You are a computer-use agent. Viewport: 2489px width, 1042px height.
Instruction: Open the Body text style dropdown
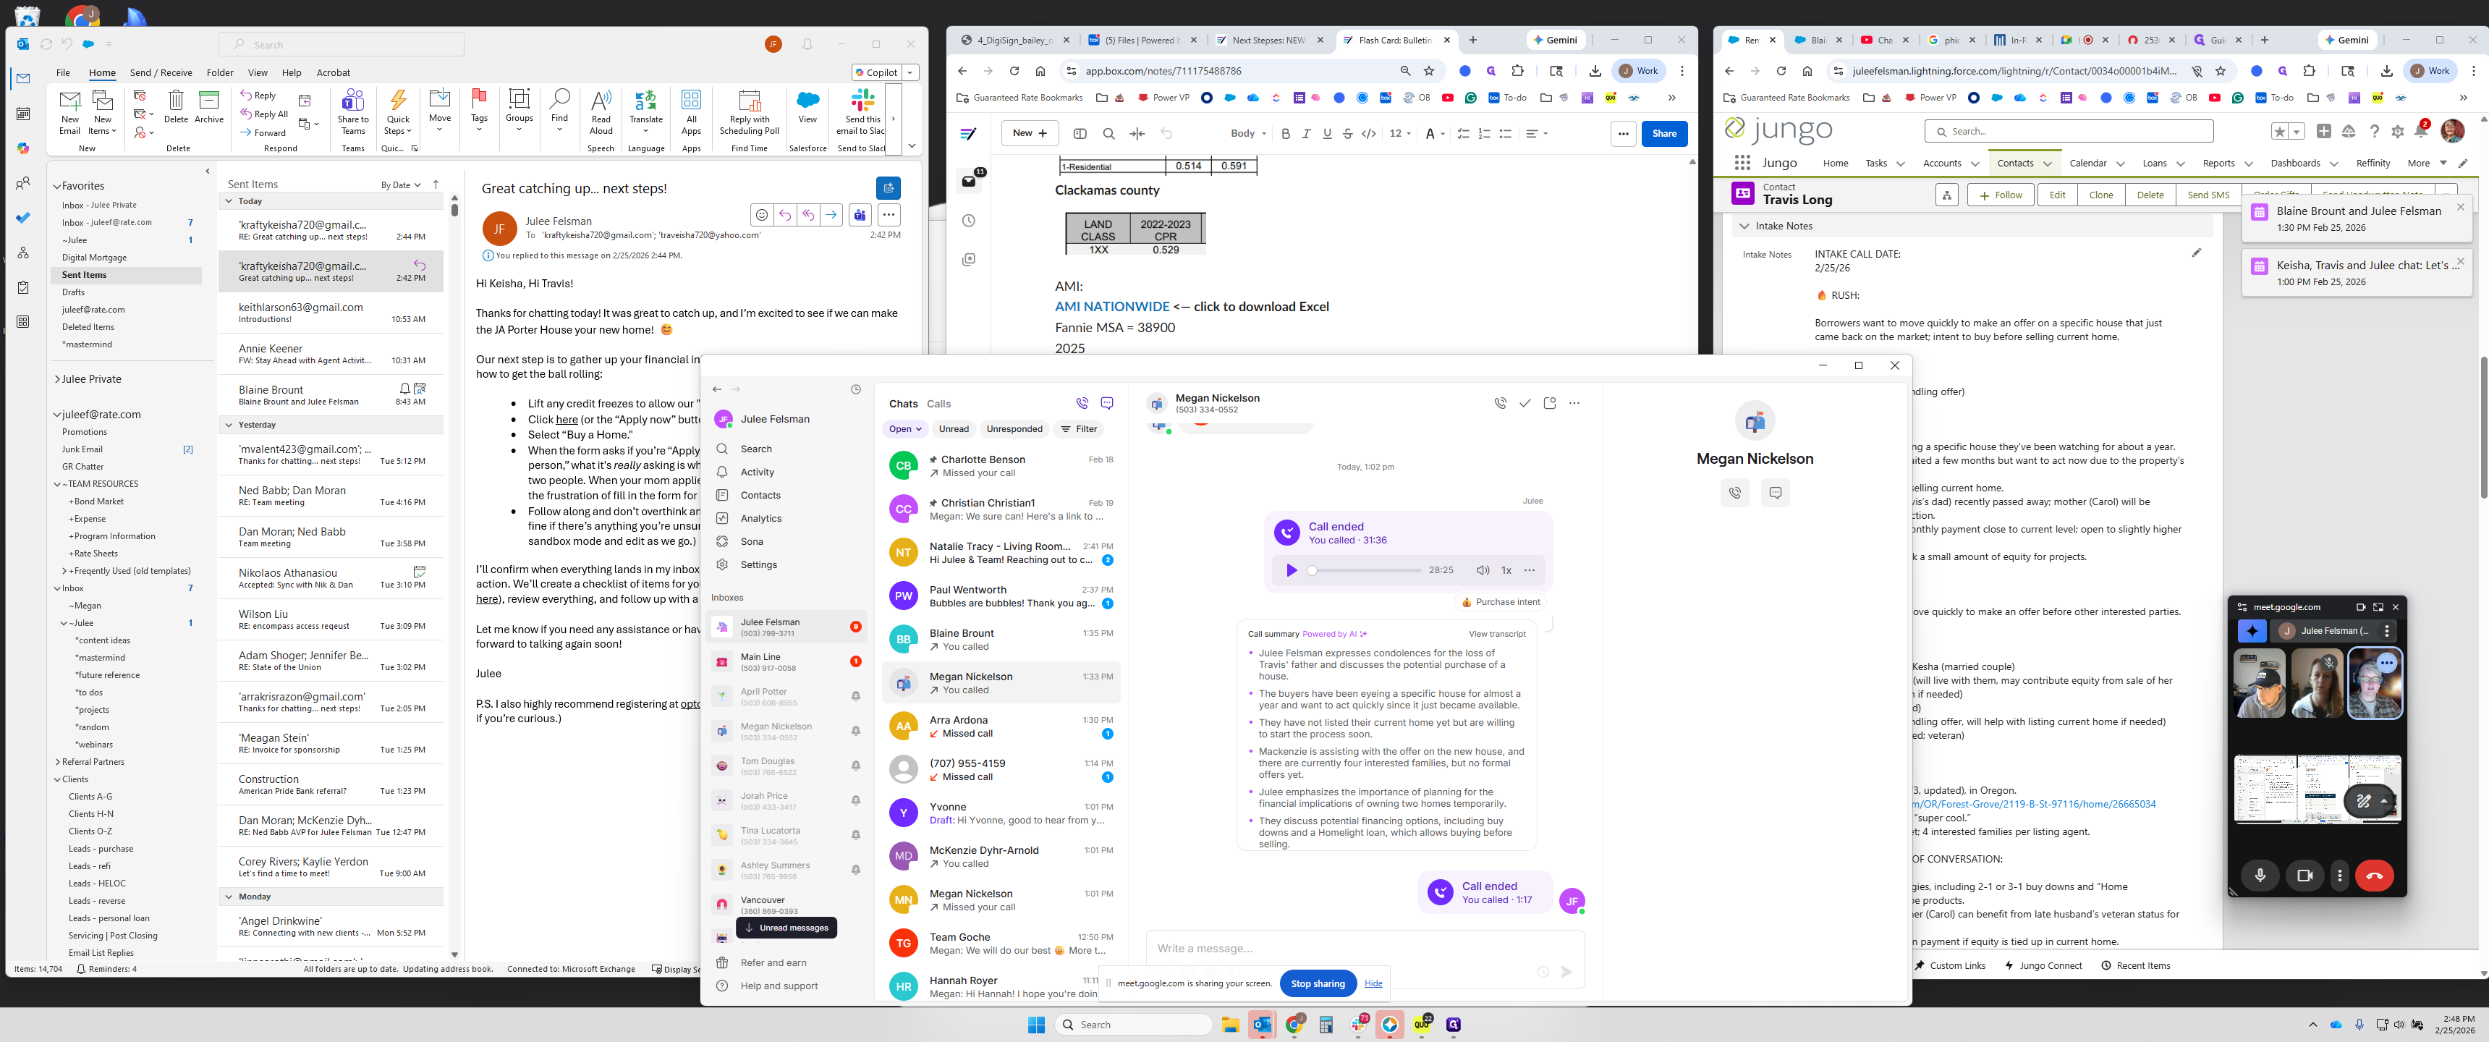point(1247,133)
